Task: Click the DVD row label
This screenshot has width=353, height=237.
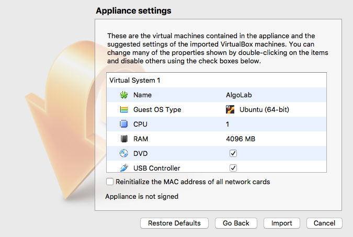Action: pyautogui.click(x=141, y=153)
